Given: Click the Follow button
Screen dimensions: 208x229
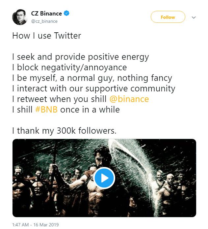Looking at the screenshot, I should coord(168,17).
